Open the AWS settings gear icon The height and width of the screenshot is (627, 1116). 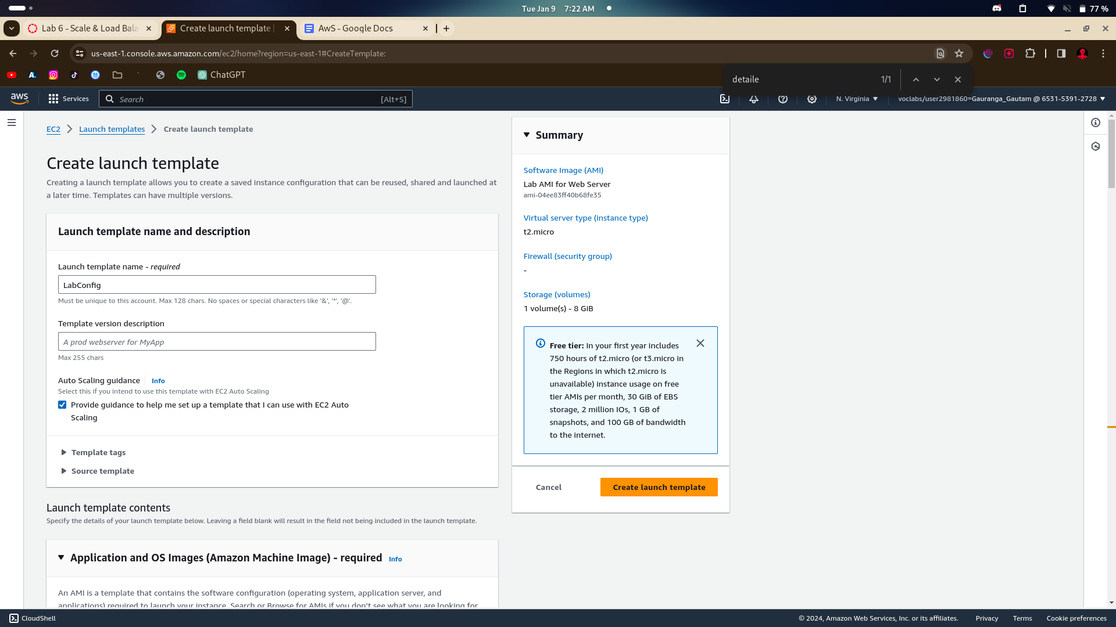point(812,99)
